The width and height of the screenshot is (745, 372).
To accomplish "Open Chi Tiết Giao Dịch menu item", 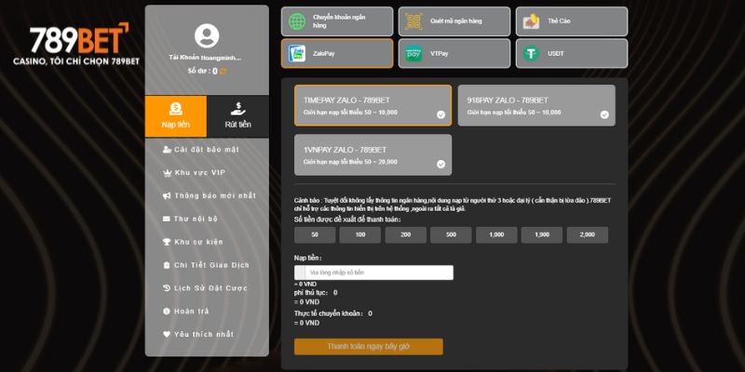I will click(207, 265).
